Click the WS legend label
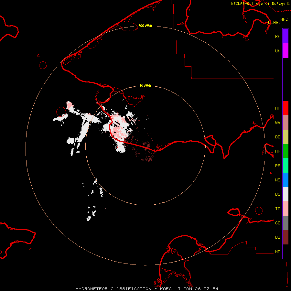 [x=277, y=180]
